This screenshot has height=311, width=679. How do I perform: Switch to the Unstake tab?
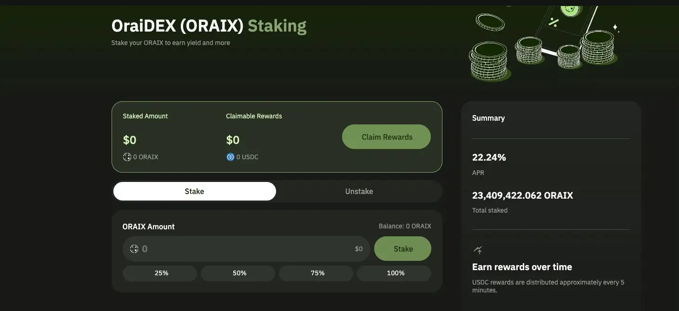point(359,191)
